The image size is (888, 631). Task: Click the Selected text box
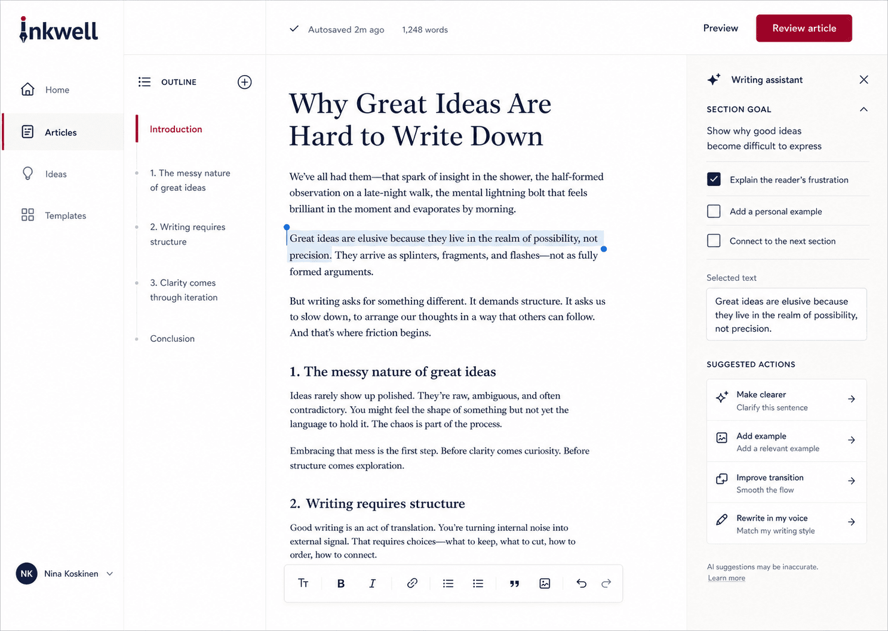[x=786, y=315]
